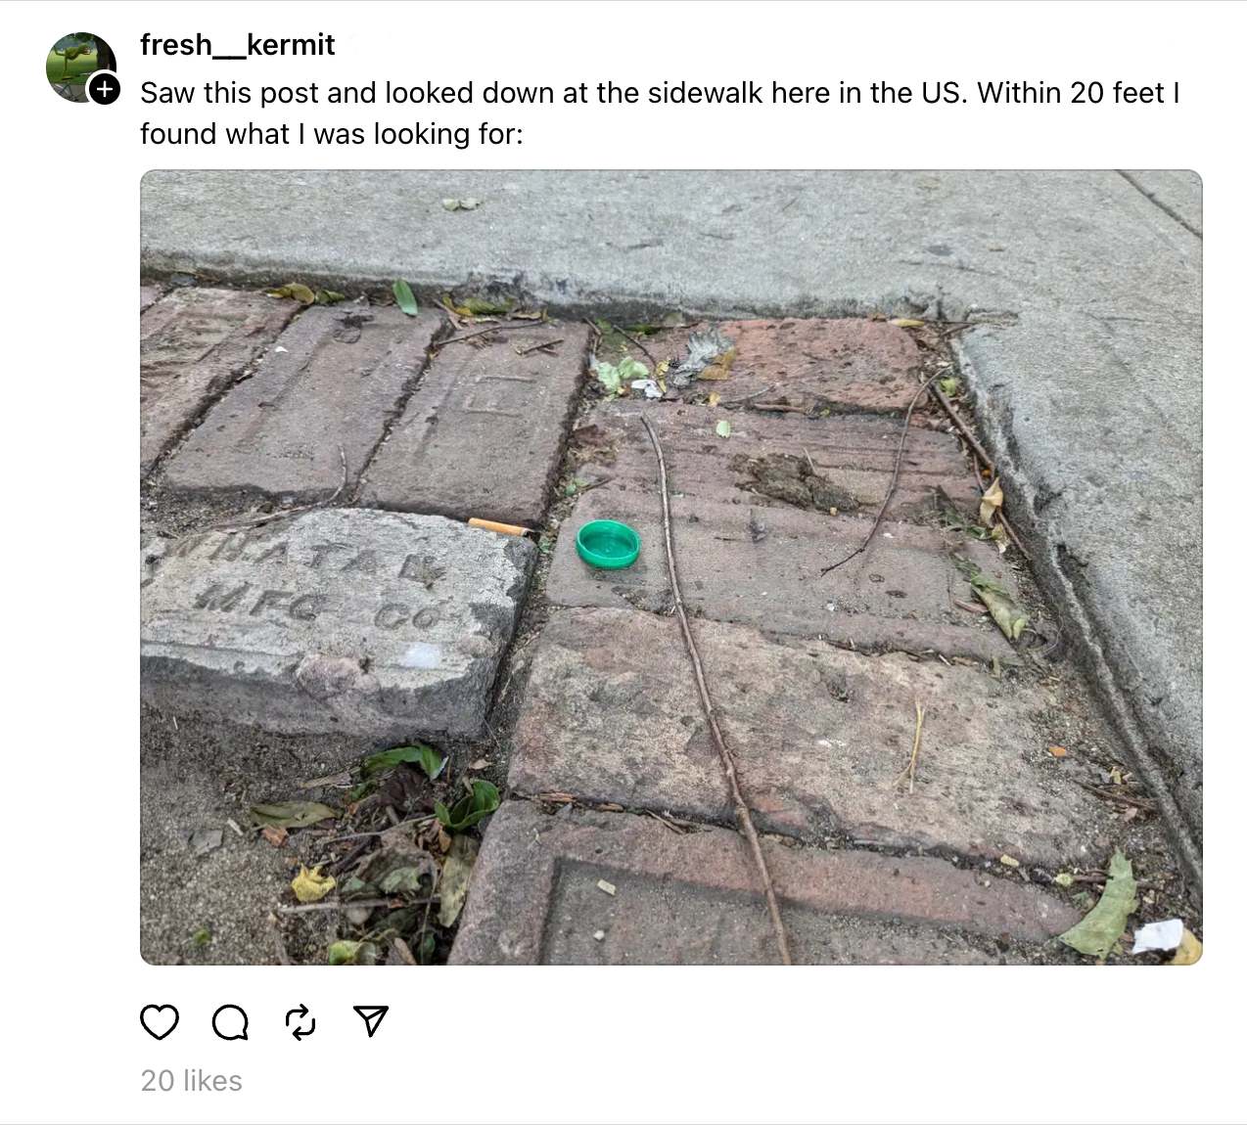Click the words 'found what I was looking for'
The width and height of the screenshot is (1247, 1125).
coord(332,133)
